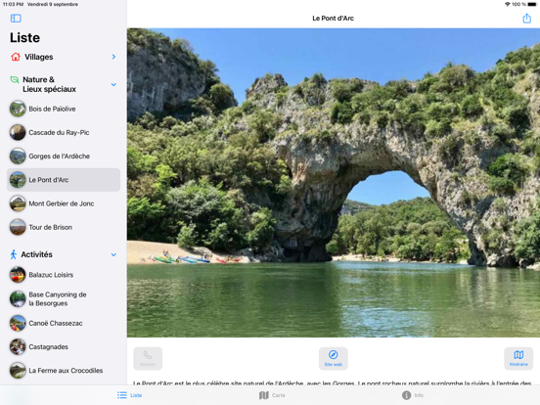
Task: Select La Ferme aux Crocodiles text
Action: click(x=66, y=371)
